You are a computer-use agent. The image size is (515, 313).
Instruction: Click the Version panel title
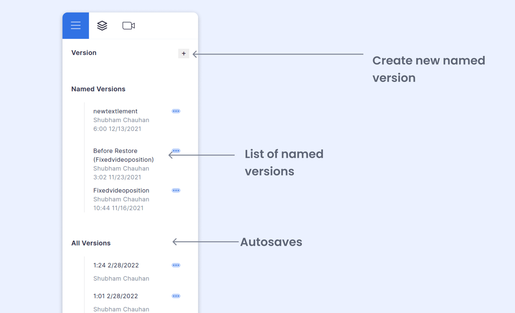(x=84, y=53)
